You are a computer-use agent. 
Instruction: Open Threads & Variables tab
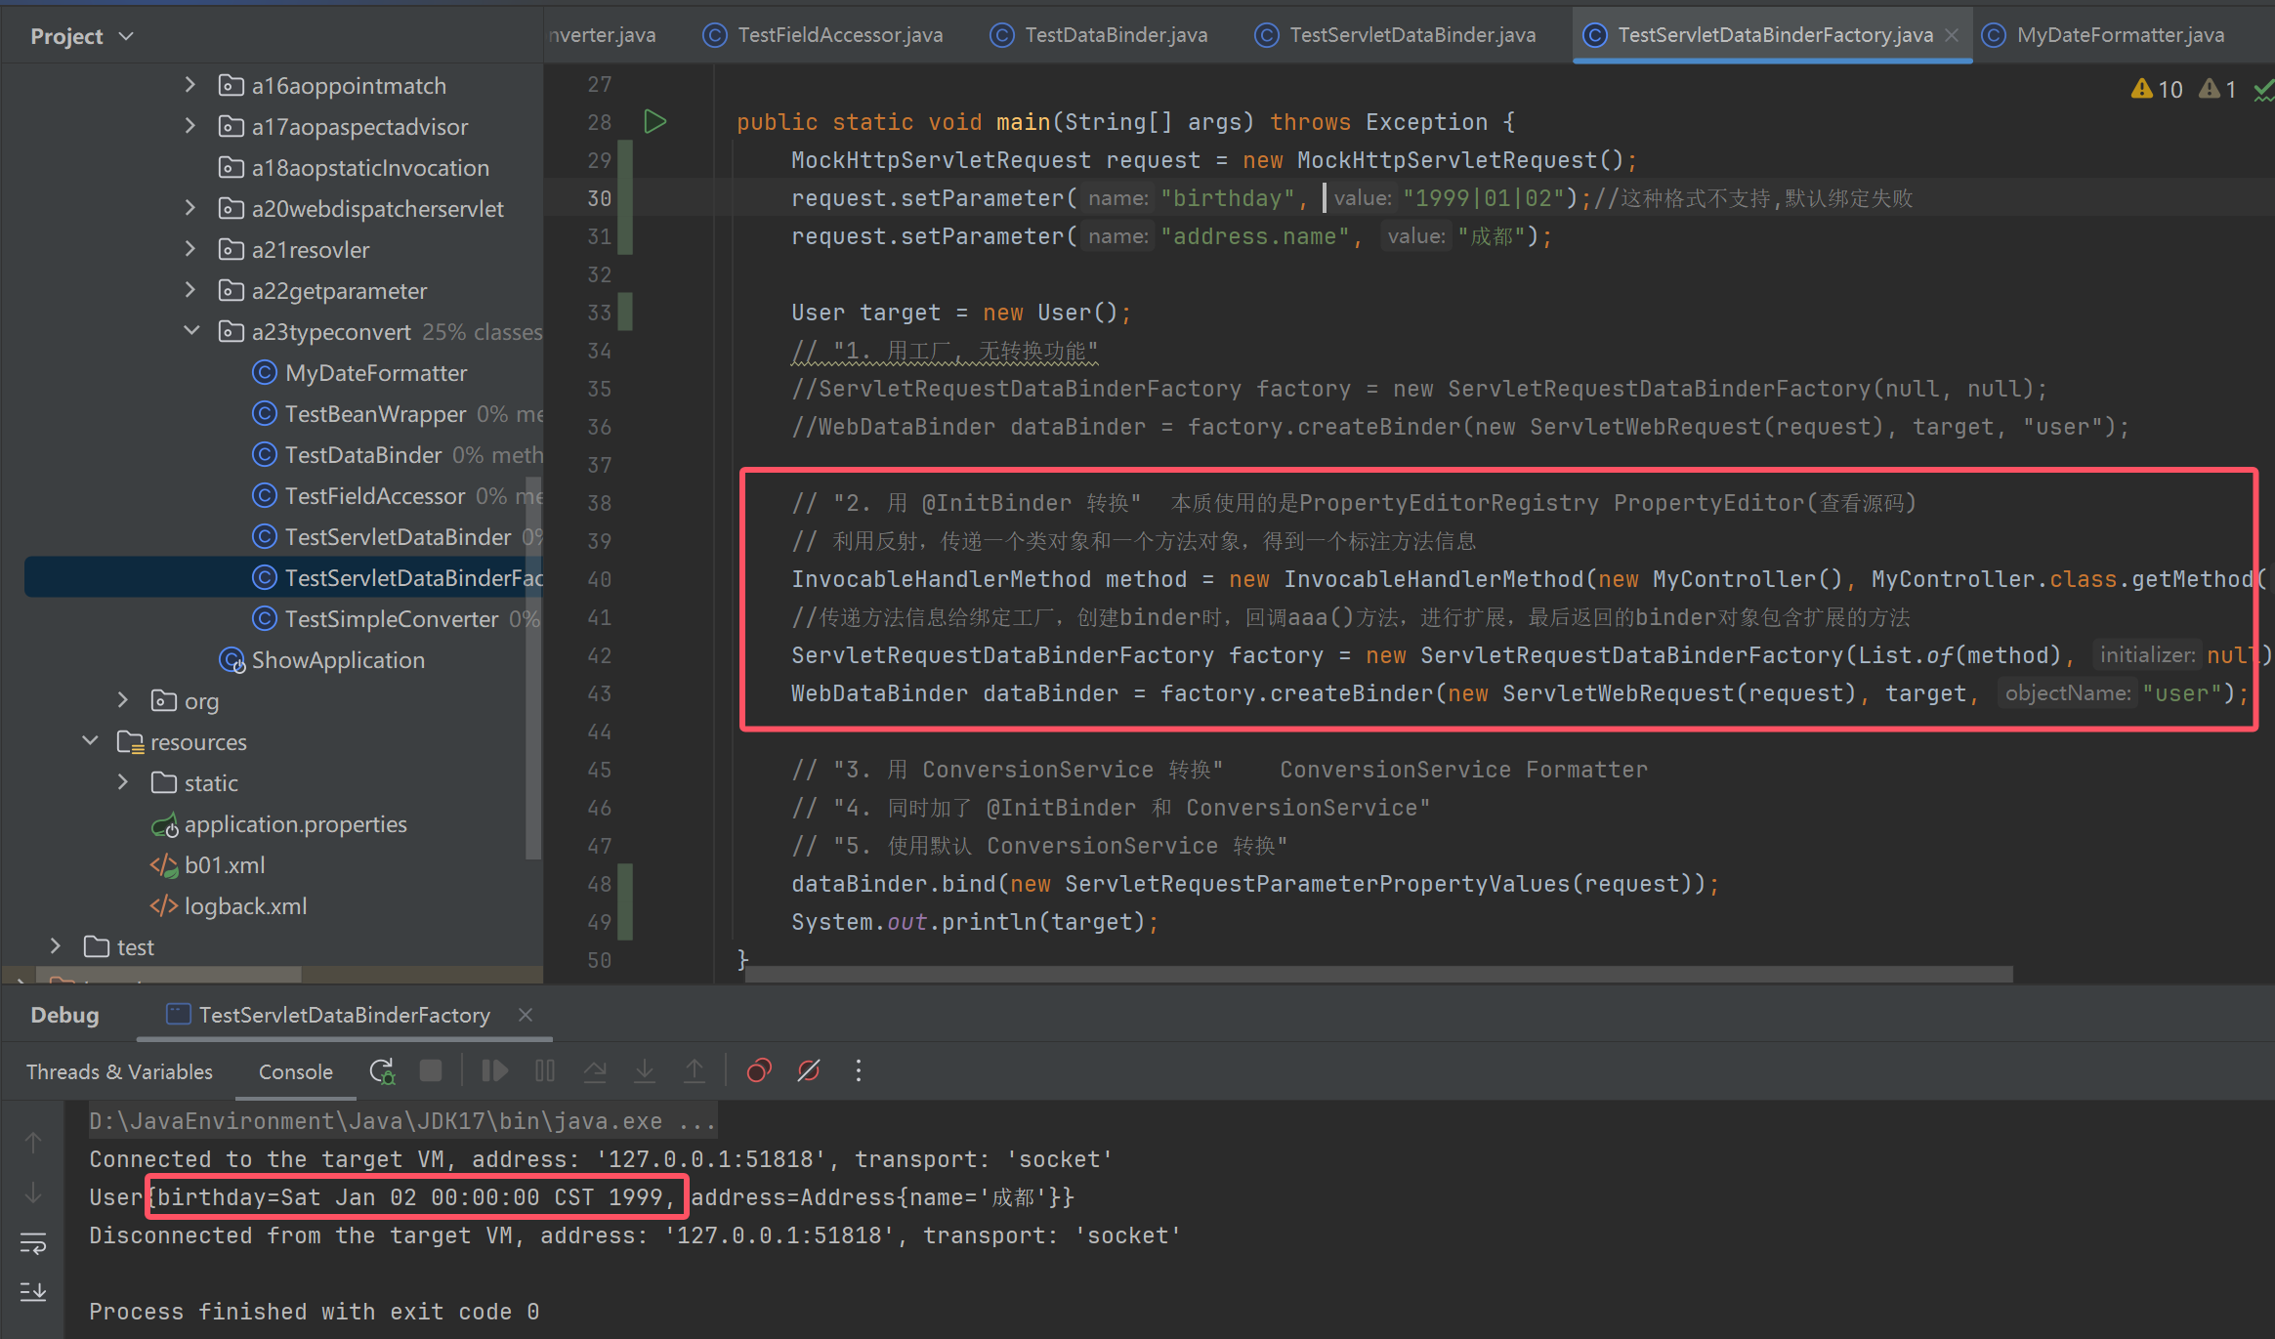119,1071
